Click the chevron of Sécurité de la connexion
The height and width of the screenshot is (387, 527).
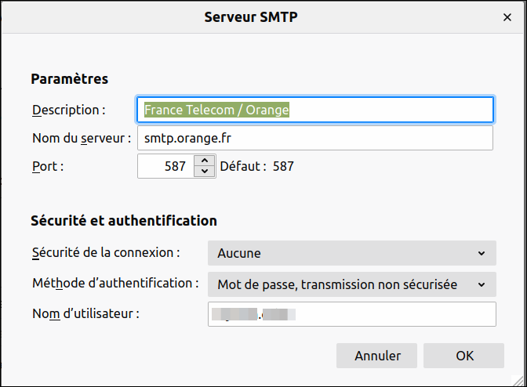(x=481, y=253)
